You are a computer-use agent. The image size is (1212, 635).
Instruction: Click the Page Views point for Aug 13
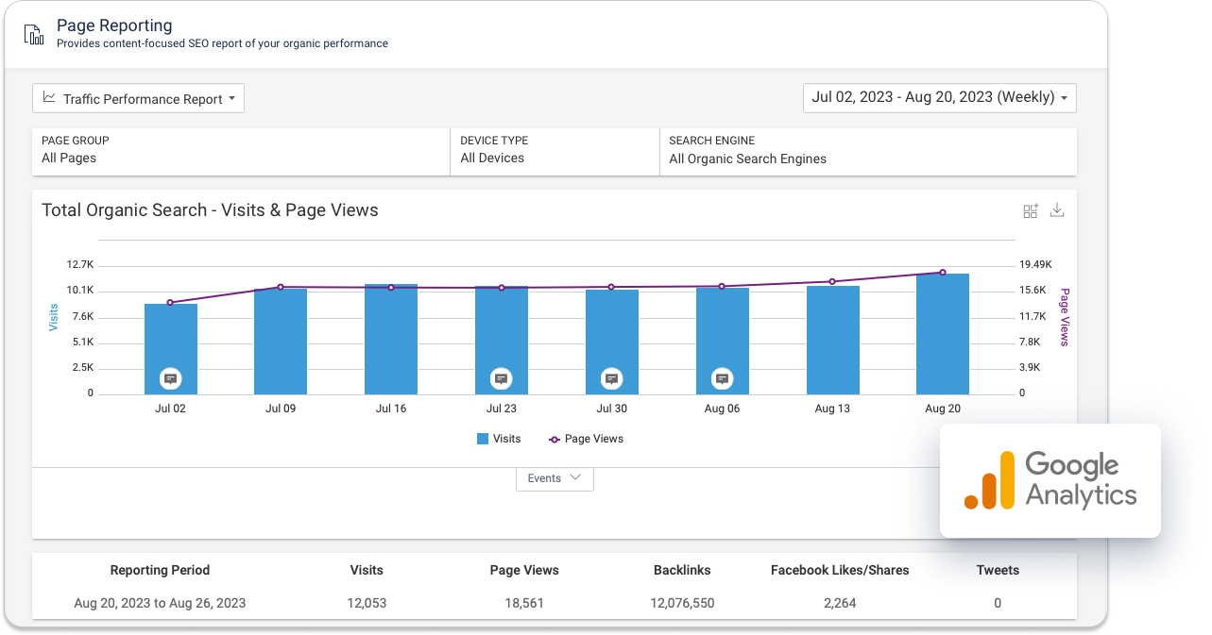tap(832, 281)
